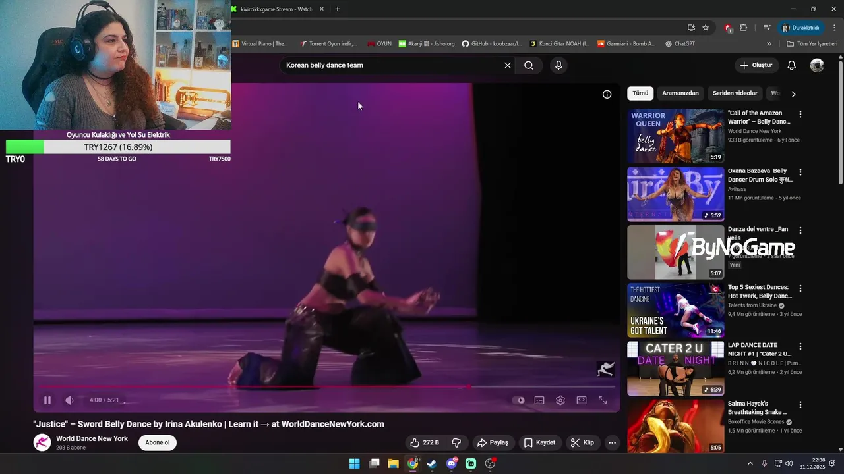Viewport: 844px width, 474px height.
Task: Open Steam from the taskbar
Action: (432, 463)
